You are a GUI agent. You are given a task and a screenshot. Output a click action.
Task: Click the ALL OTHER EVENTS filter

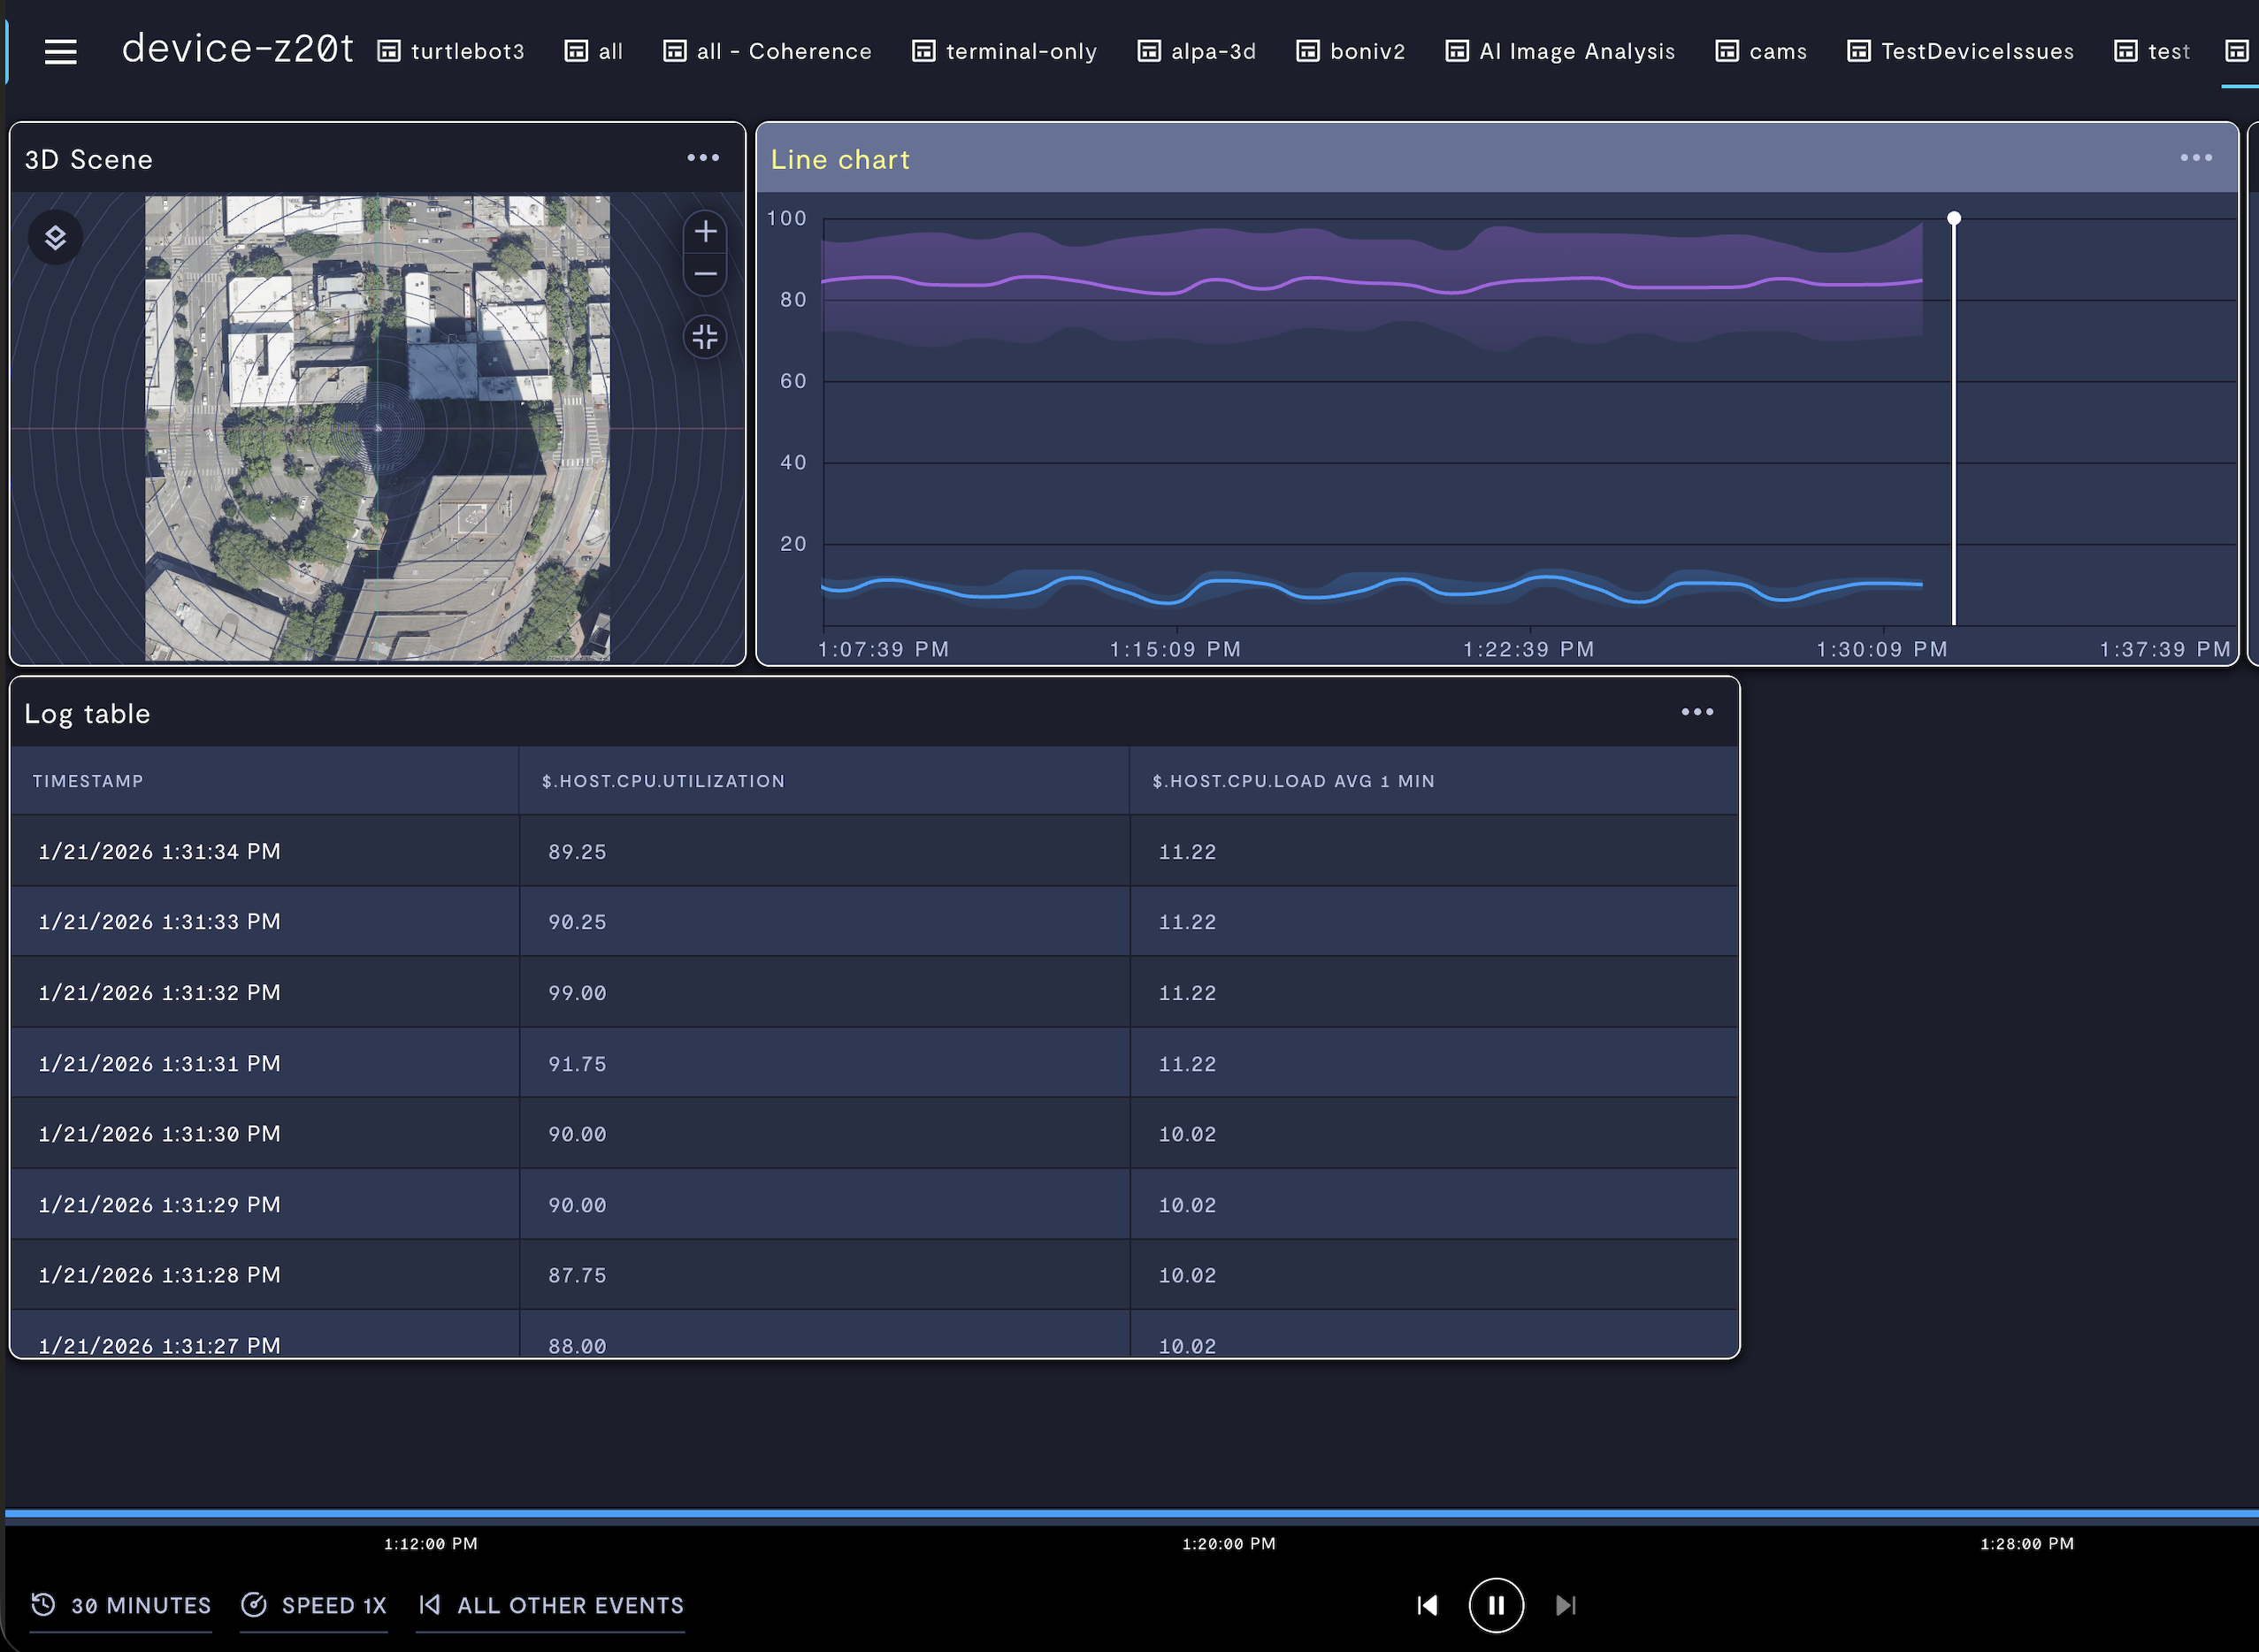552,1605
